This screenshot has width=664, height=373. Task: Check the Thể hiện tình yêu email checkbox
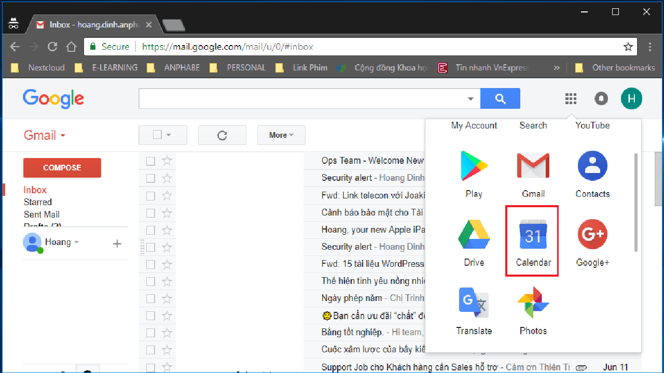point(150,281)
